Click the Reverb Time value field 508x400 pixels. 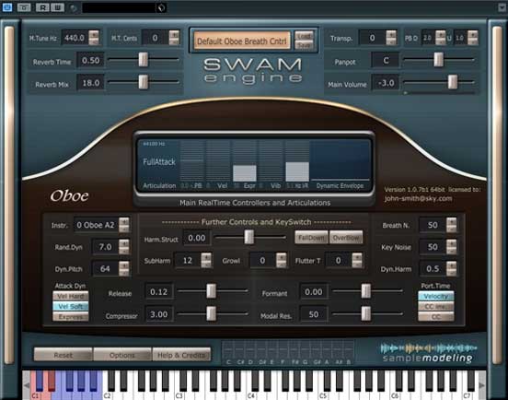click(x=91, y=60)
